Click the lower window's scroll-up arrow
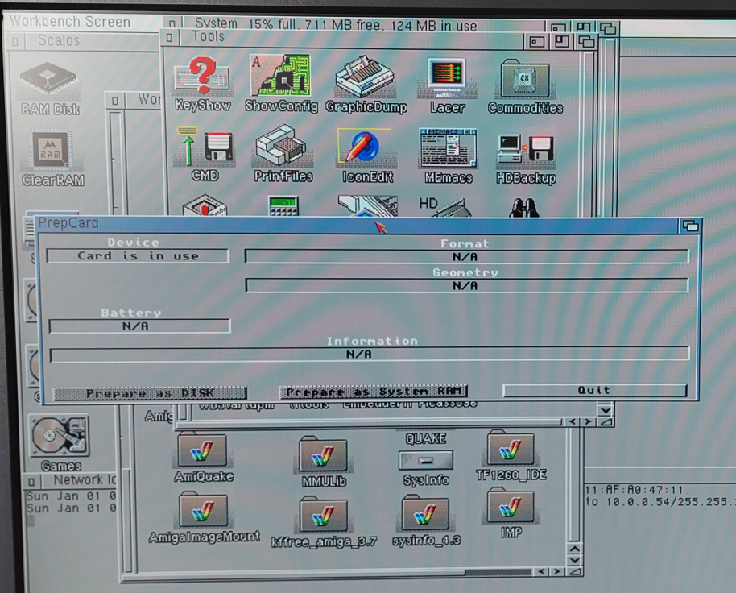The image size is (736, 593). coord(575,549)
